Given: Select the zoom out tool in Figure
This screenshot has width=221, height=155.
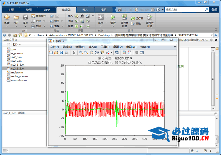Looking at the screenshot, I should coord(86,53).
